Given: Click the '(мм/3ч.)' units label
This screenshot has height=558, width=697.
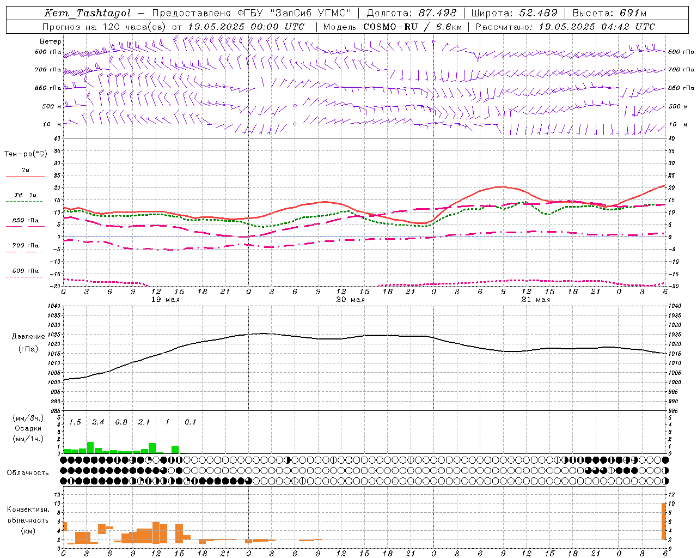Looking at the screenshot, I should click(28, 418).
